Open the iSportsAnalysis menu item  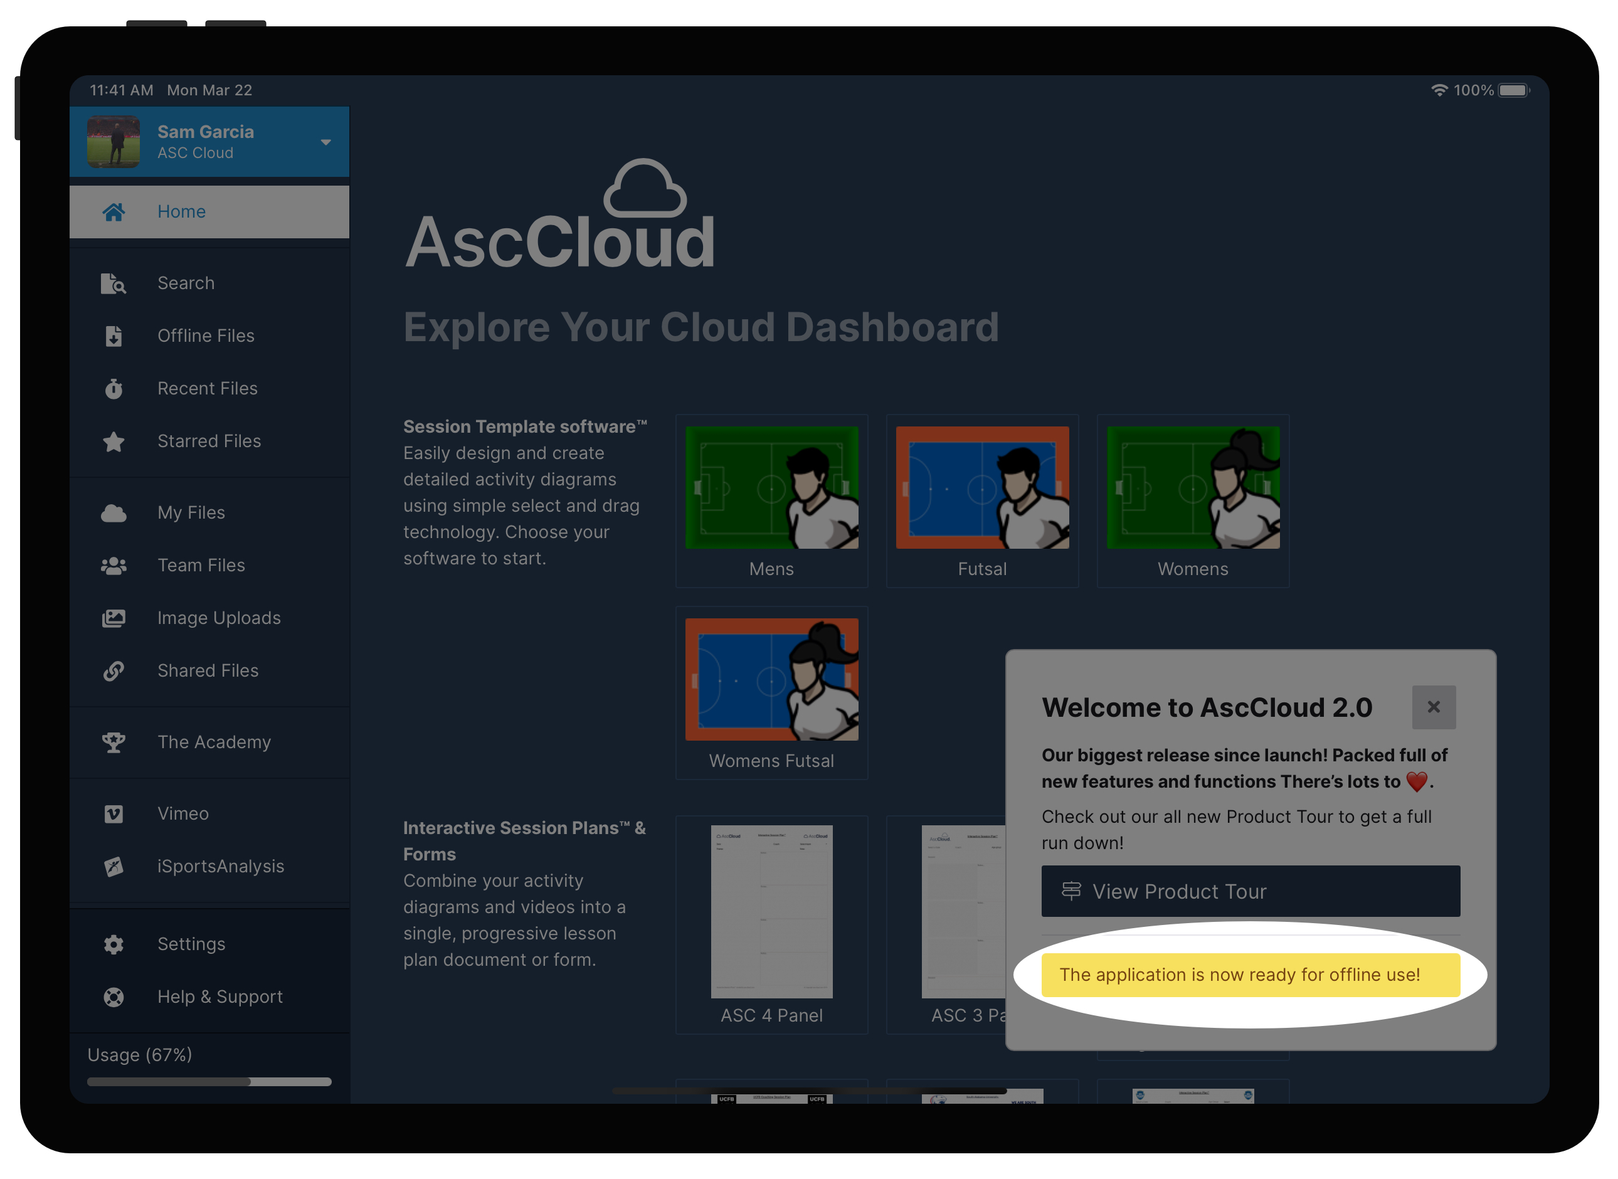[221, 867]
